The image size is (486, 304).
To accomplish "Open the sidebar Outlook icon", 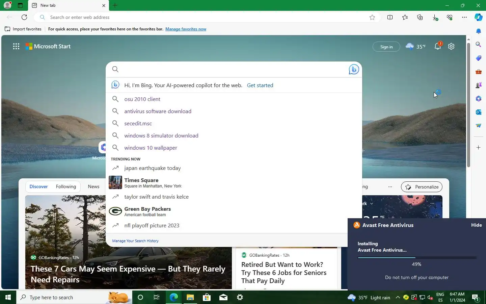I will (x=479, y=112).
